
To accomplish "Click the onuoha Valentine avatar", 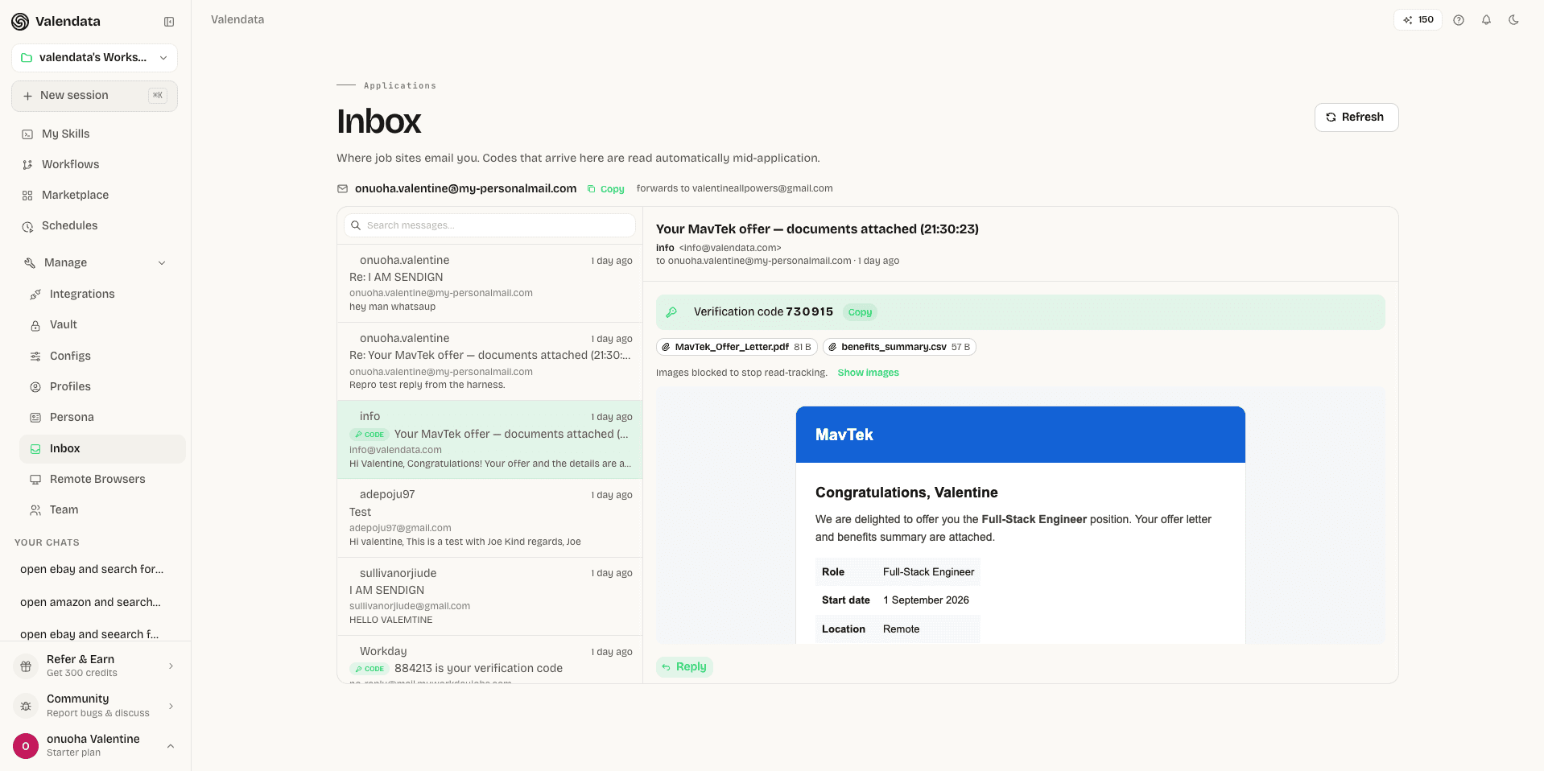I will point(26,746).
